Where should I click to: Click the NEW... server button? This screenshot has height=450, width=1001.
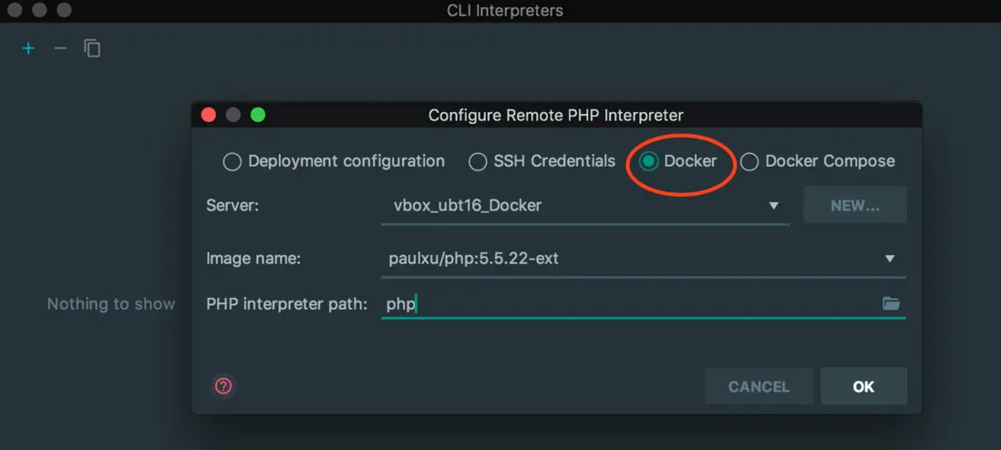(854, 206)
